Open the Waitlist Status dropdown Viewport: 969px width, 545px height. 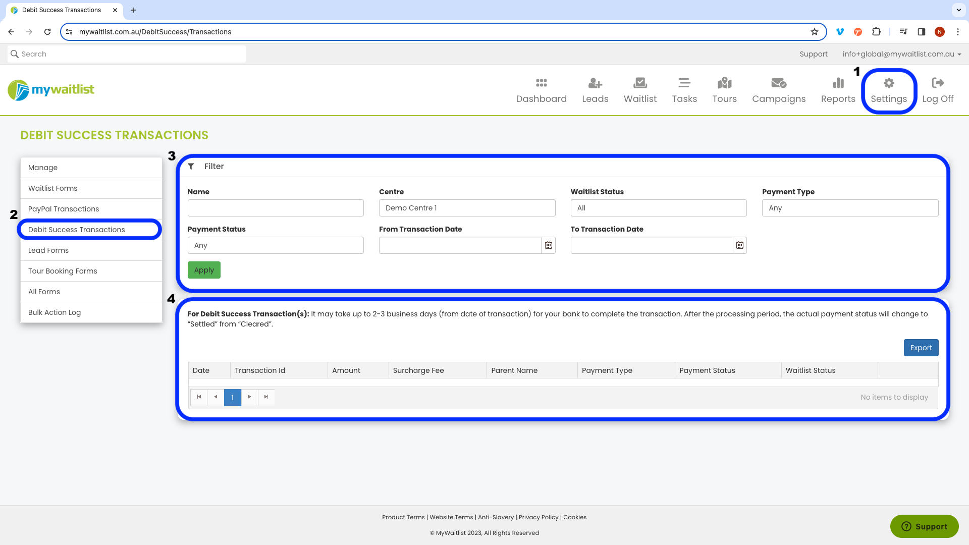pos(658,208)
